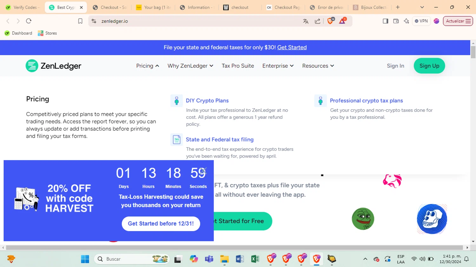Open Microsoft Teams from the taskbar
This screenshot has width=476, height=267.
pyautogui.click(x=209, y=259)
